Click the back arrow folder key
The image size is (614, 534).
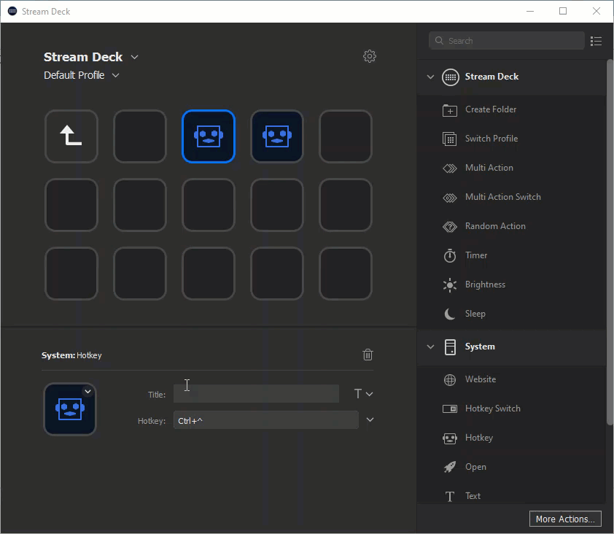click(71, 136)
